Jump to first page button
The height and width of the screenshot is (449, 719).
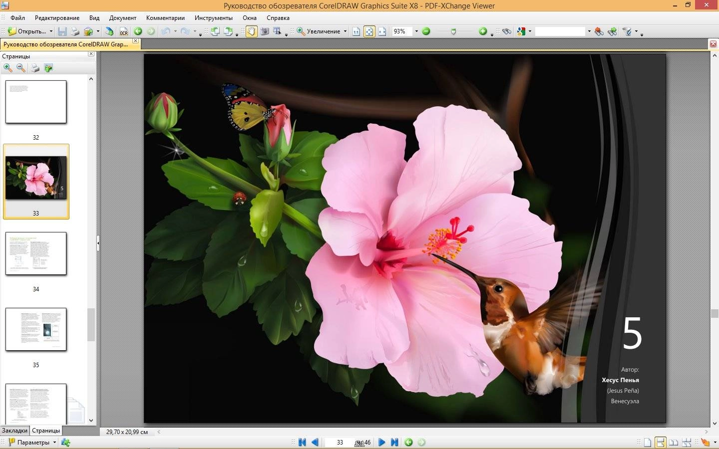[x=302, y=443]
